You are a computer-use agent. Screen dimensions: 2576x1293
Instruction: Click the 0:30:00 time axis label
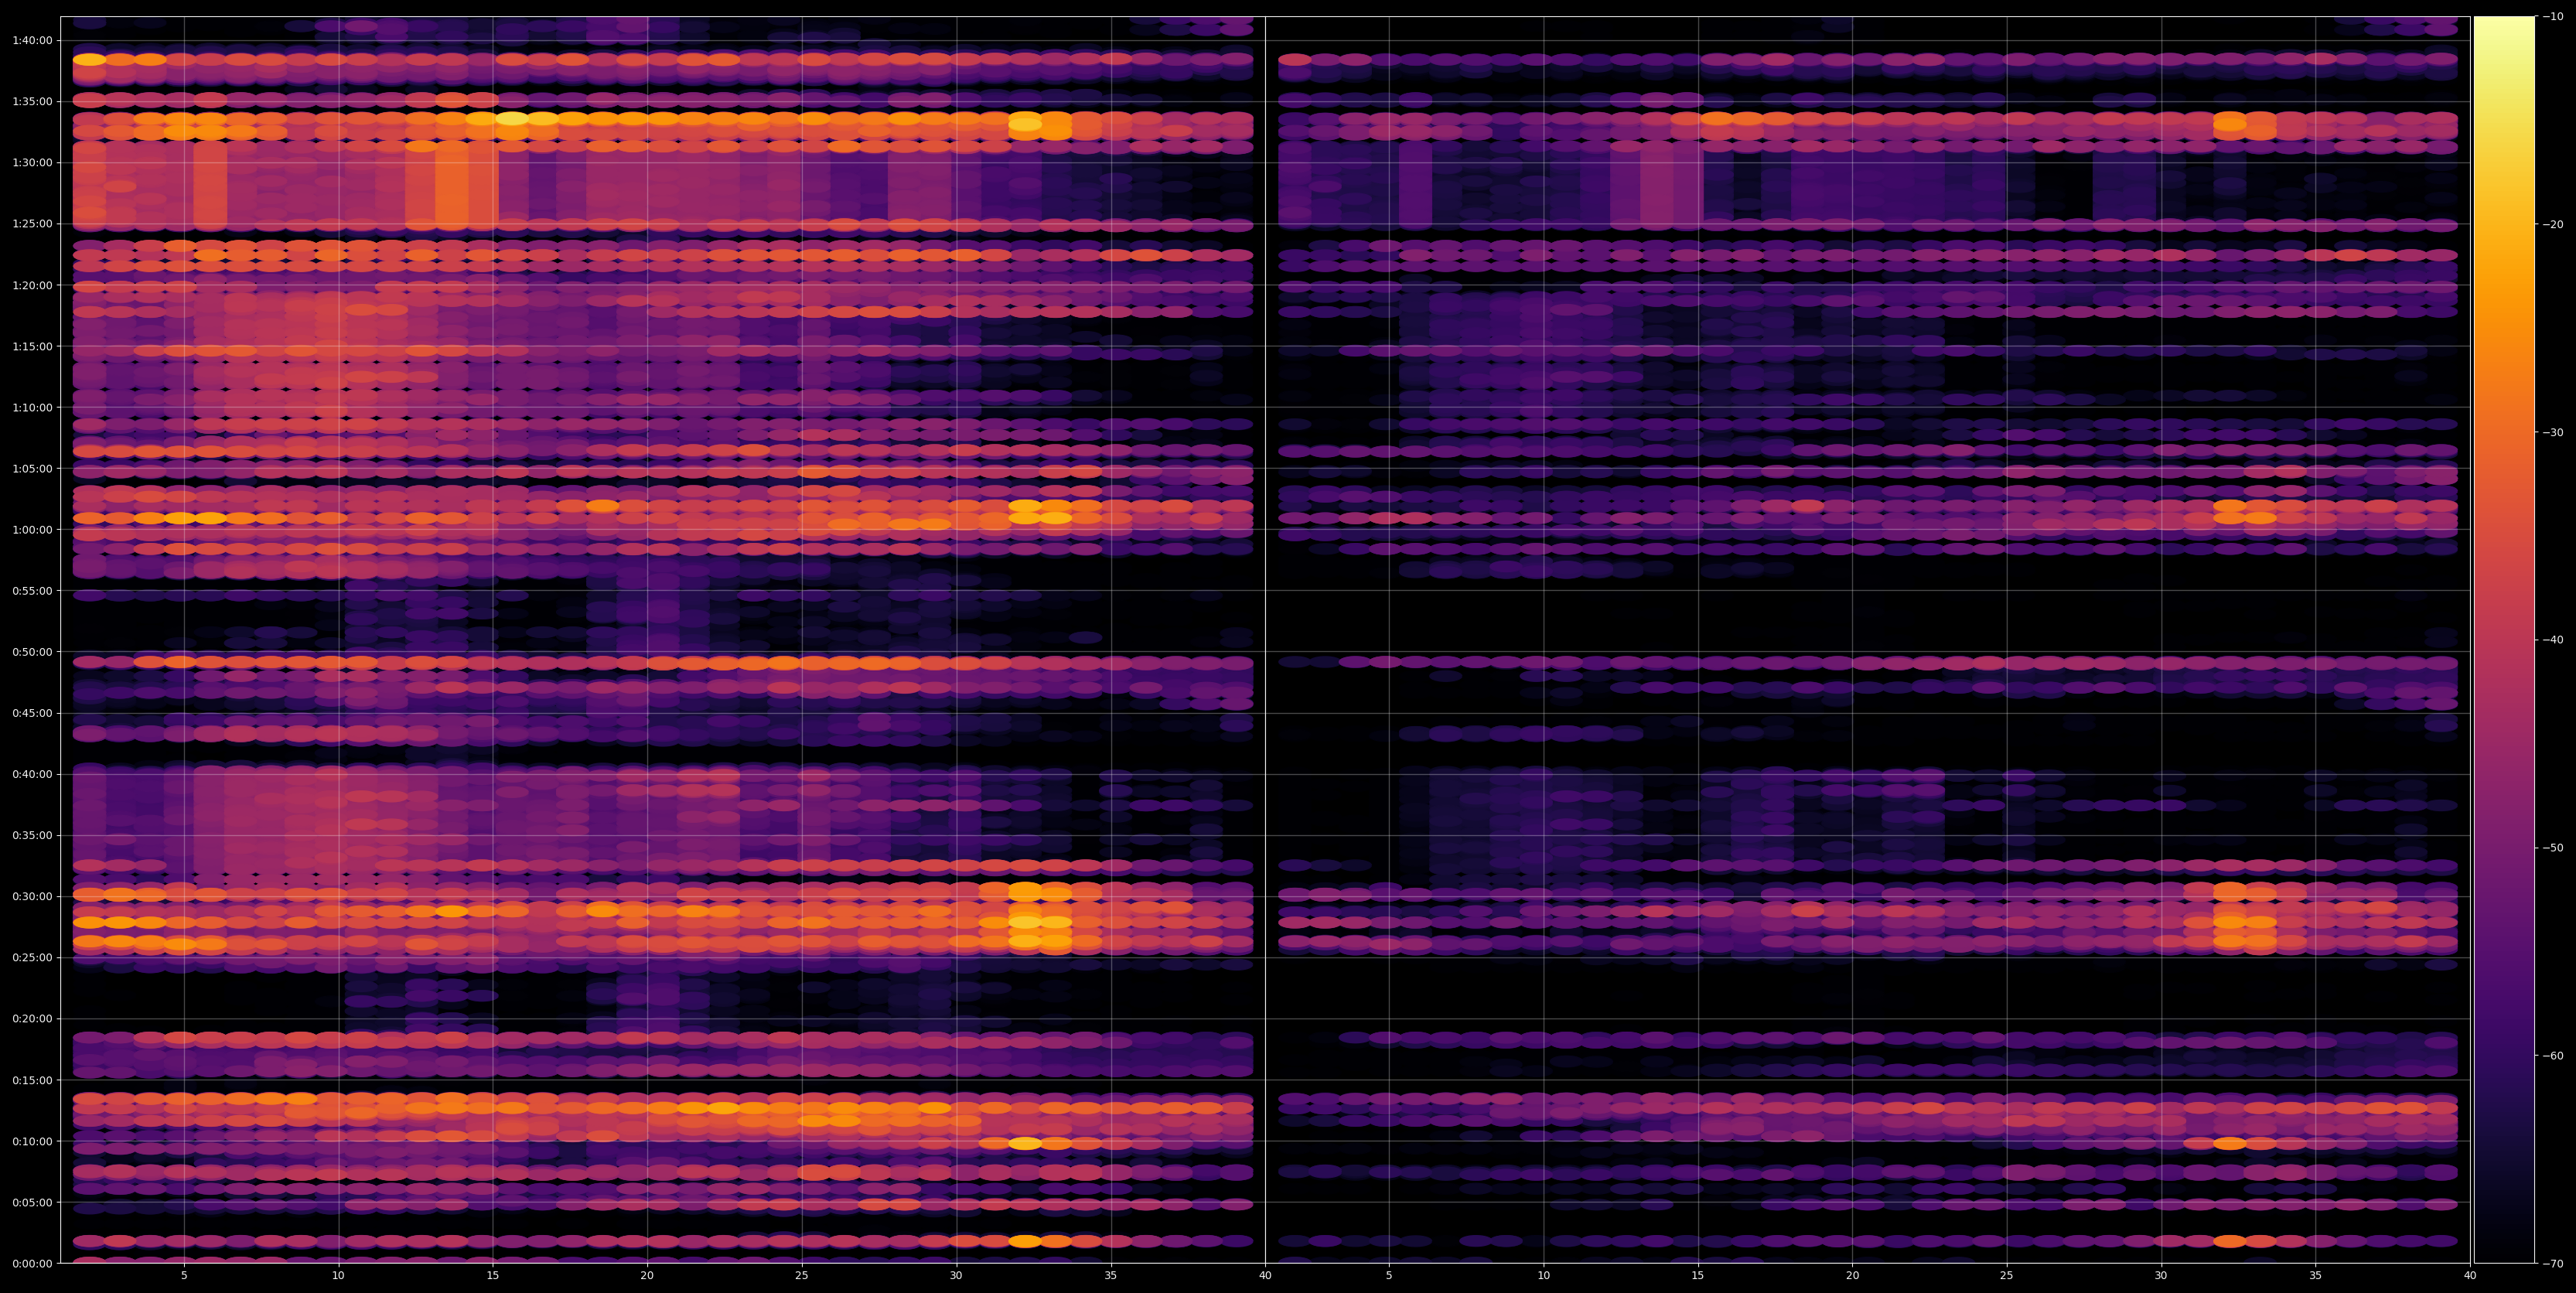32,896
